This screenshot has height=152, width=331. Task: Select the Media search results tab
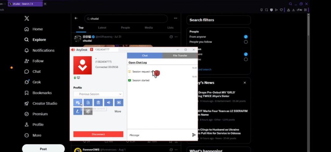point(149,28)
